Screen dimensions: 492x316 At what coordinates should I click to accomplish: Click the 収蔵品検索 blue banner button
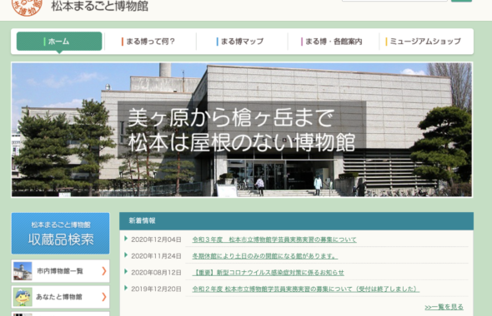coord(61,234)
